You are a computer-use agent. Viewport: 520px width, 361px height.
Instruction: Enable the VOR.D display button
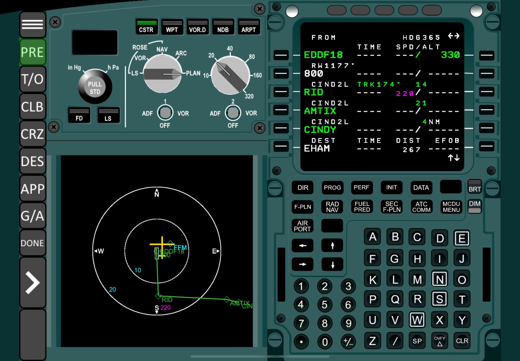[197, 27]
